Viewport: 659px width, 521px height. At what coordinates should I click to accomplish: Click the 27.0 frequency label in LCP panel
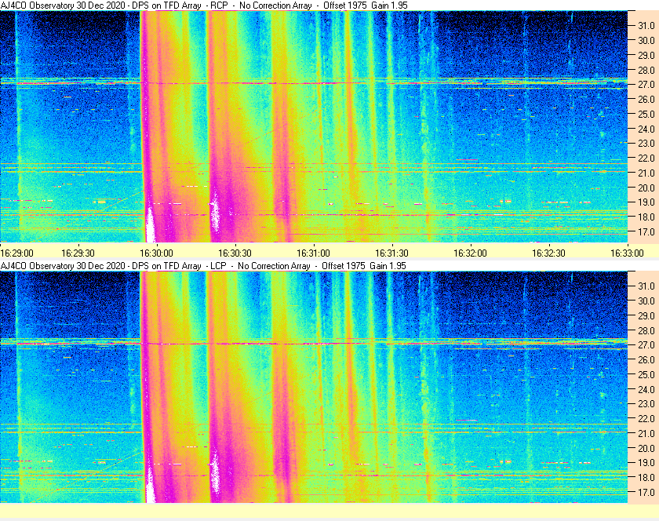coord(646,344)
